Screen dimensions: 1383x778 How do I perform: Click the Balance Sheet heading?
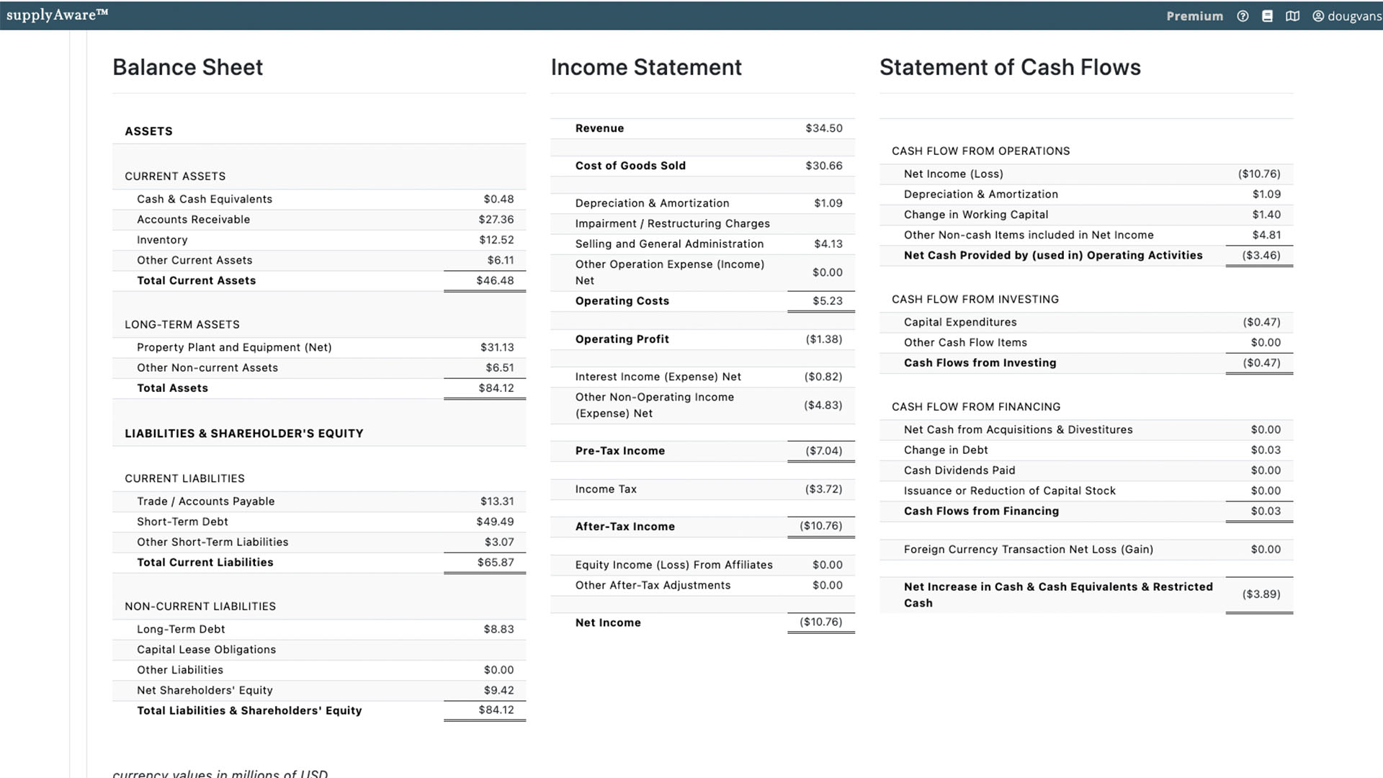(187, 67)
